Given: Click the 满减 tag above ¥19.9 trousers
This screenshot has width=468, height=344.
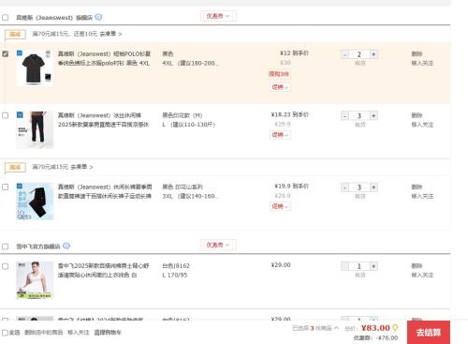Looking at the screenshot, I should tap(15, 167).
